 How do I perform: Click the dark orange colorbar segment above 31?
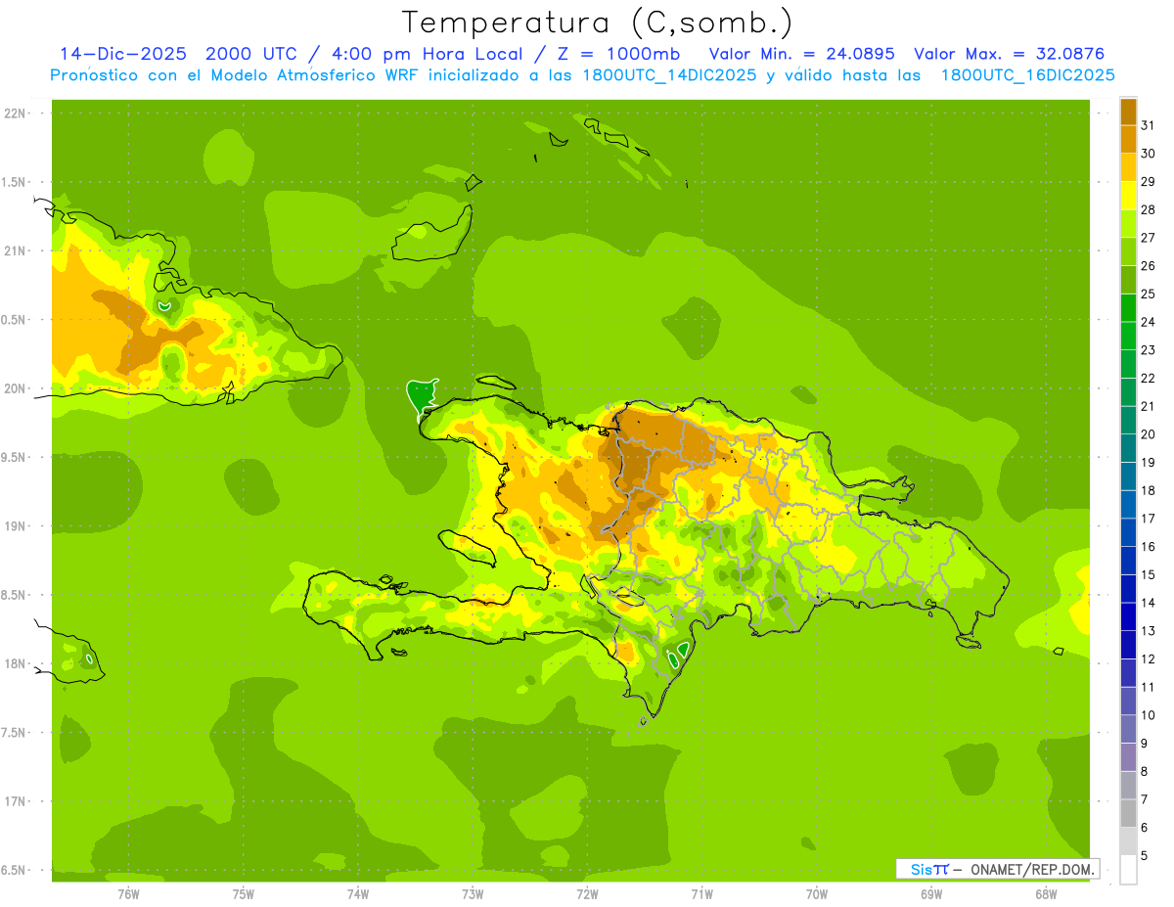tap(1128, 112)
